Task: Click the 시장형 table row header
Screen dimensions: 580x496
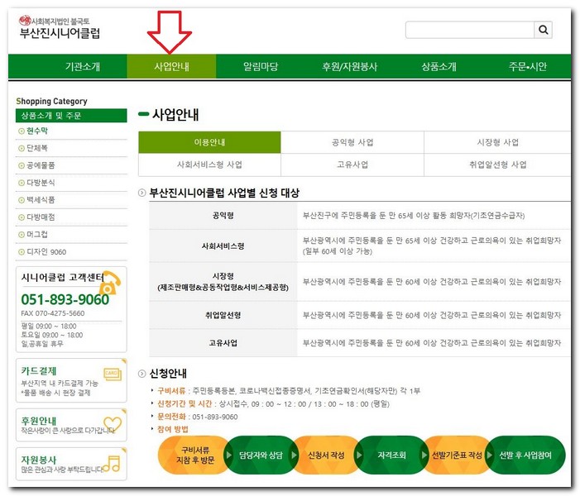Action: pos(223,282)
